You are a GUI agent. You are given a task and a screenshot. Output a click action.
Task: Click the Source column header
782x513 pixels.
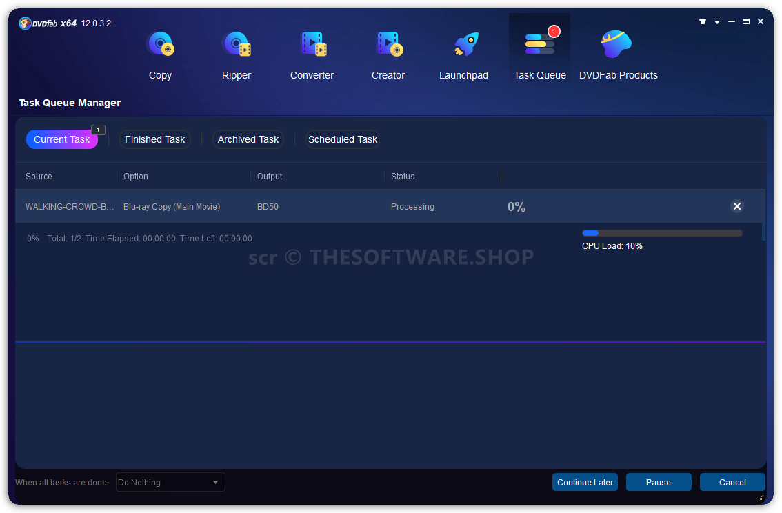[39, 177]
